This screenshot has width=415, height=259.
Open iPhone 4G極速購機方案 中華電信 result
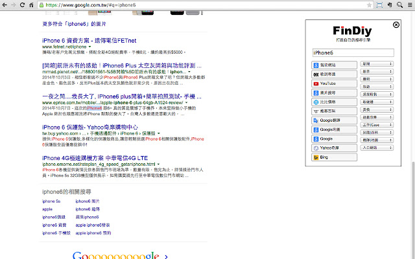pos(95,158)
